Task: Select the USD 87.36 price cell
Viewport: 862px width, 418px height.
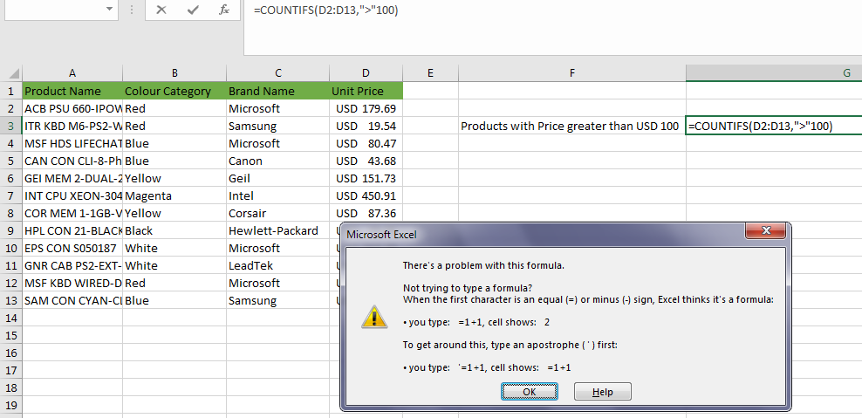Action: 366,214
